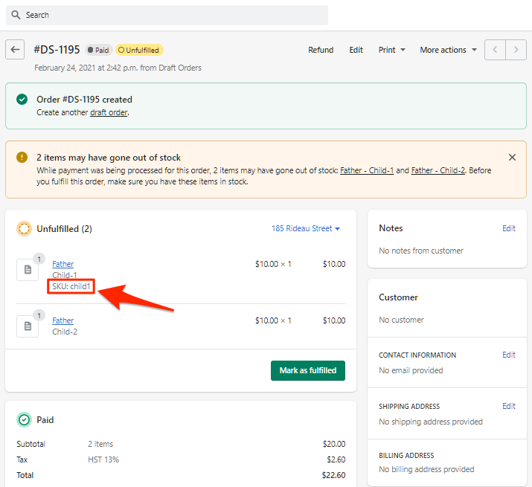Click the subtotal $20.00 amount
The height and width of the screenshot is (487, 532).
coord(334,444)
